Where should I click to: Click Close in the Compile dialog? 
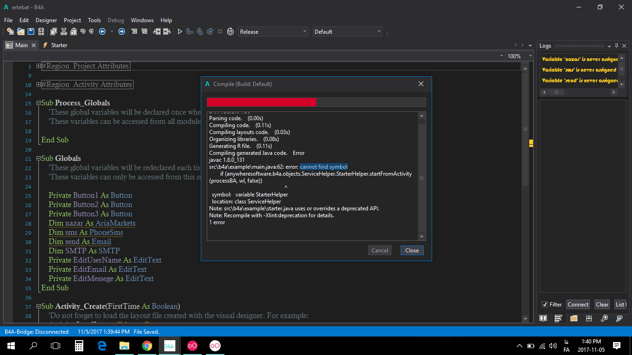tap(412, 251)
